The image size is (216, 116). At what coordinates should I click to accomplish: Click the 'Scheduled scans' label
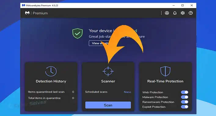96,92
